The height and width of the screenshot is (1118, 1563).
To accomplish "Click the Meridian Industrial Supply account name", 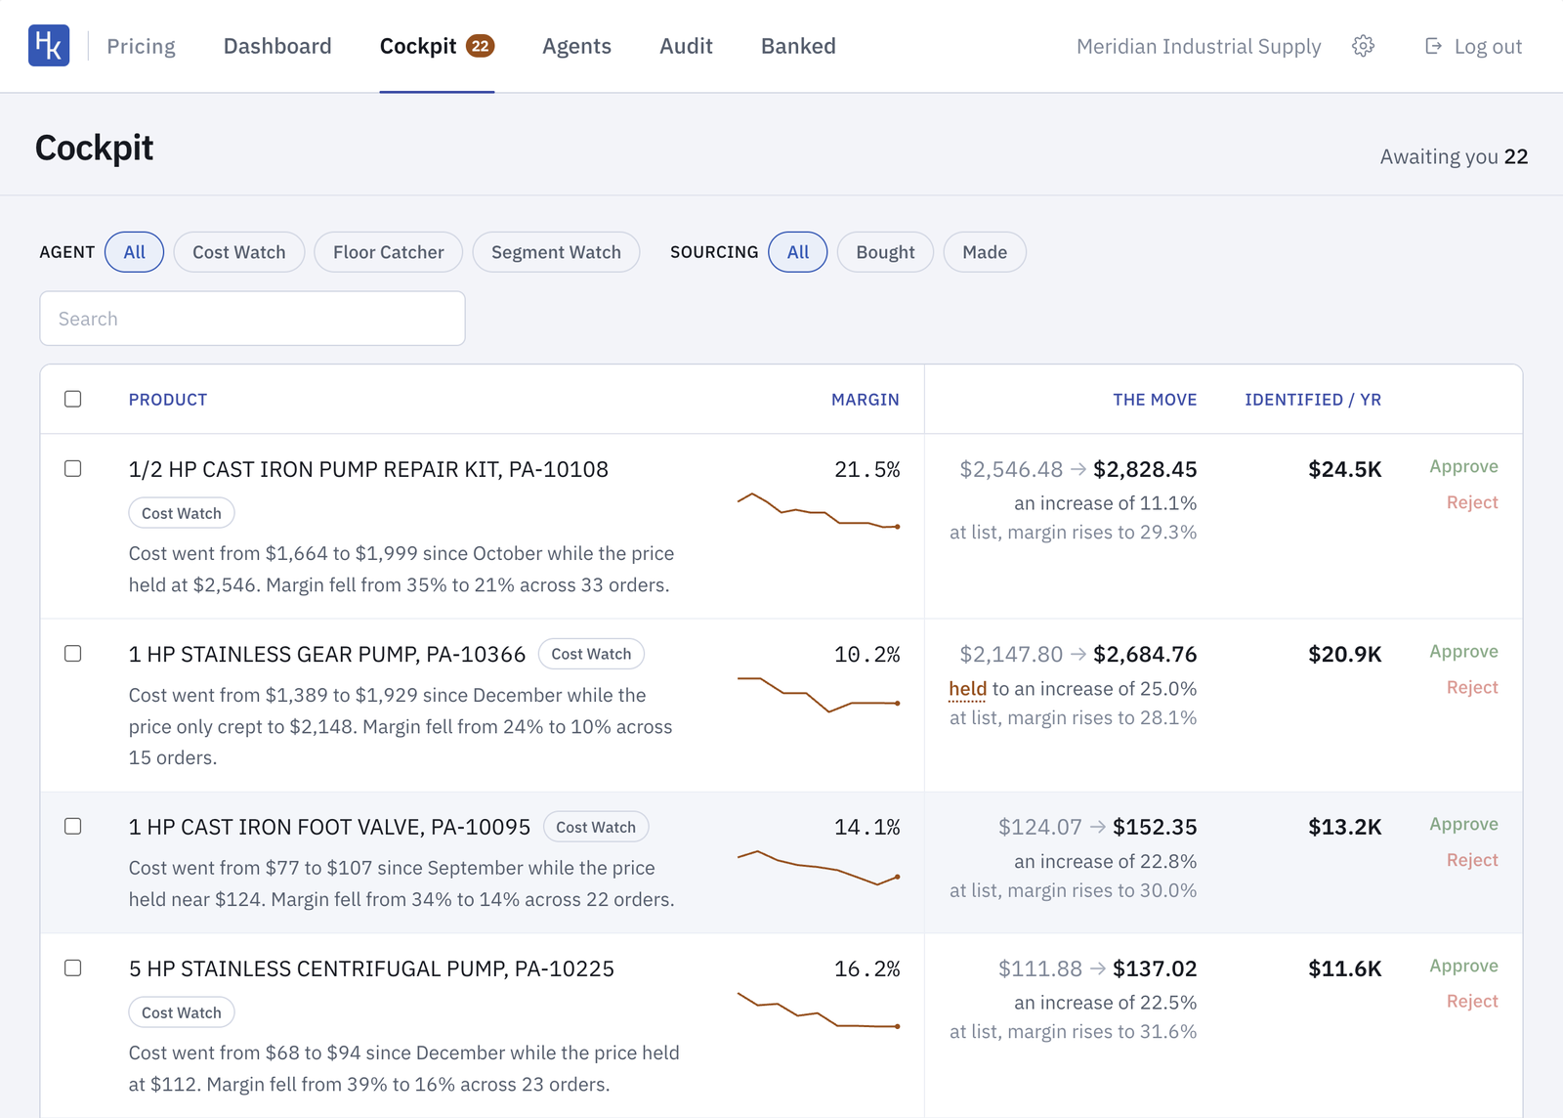I will (x=1199, y=46).
